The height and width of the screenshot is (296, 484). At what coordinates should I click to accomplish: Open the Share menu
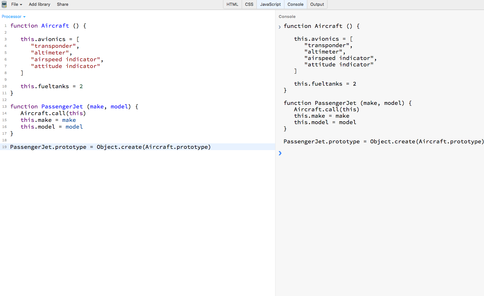tap(63, 4)
